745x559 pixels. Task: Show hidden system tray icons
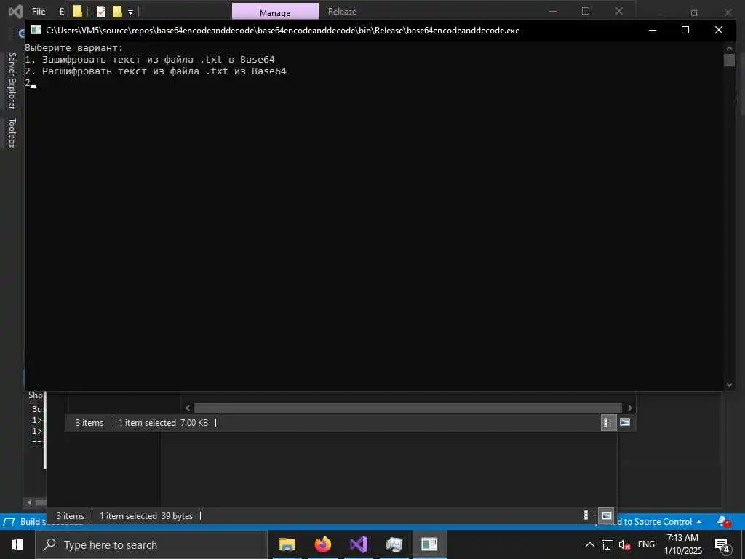tap(589, 544)
